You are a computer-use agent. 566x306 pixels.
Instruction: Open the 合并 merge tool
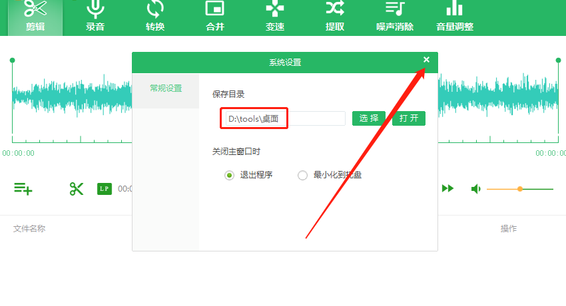(215, 17)
